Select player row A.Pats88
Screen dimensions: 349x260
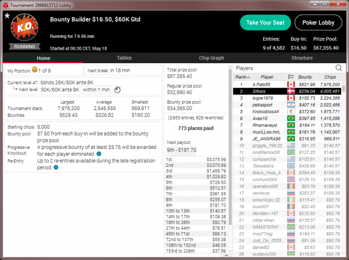(287, 84)
